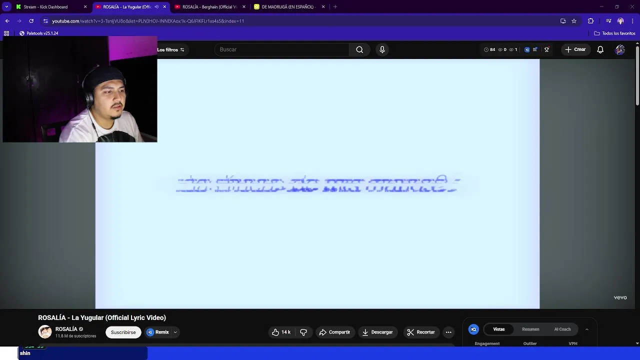Open Chrome three-dot menu
640x360 pixels.
pyautogui.click(x=633, y=21)
